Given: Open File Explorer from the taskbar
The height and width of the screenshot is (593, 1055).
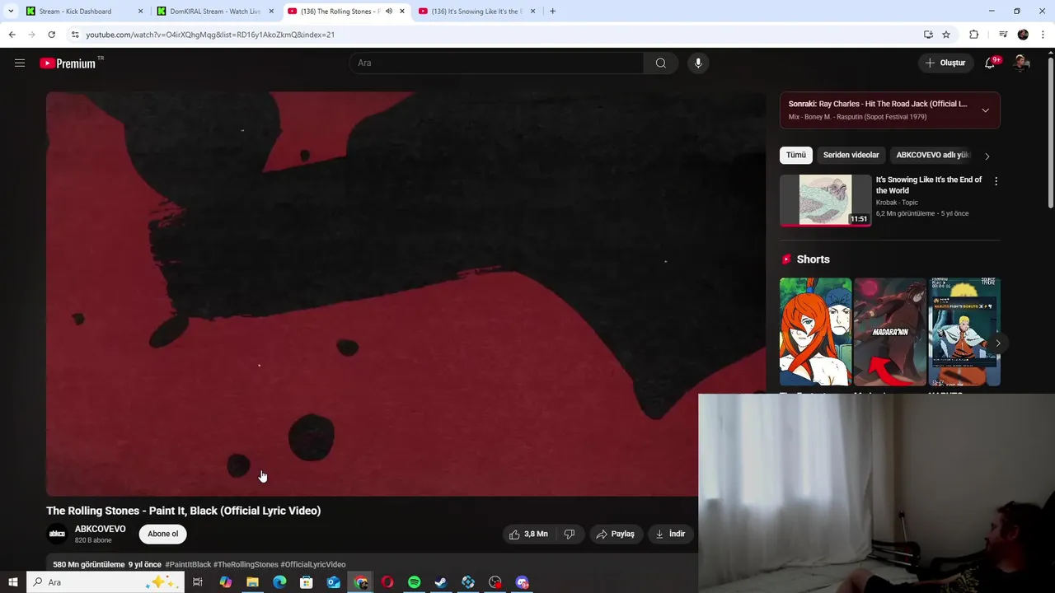Looking at the screenshot, I should click(252, 582).
